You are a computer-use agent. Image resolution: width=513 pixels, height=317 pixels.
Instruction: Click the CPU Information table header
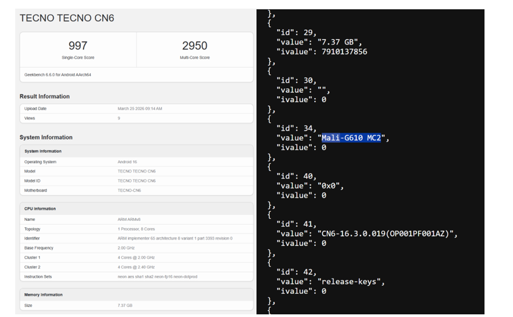[40, 209]
